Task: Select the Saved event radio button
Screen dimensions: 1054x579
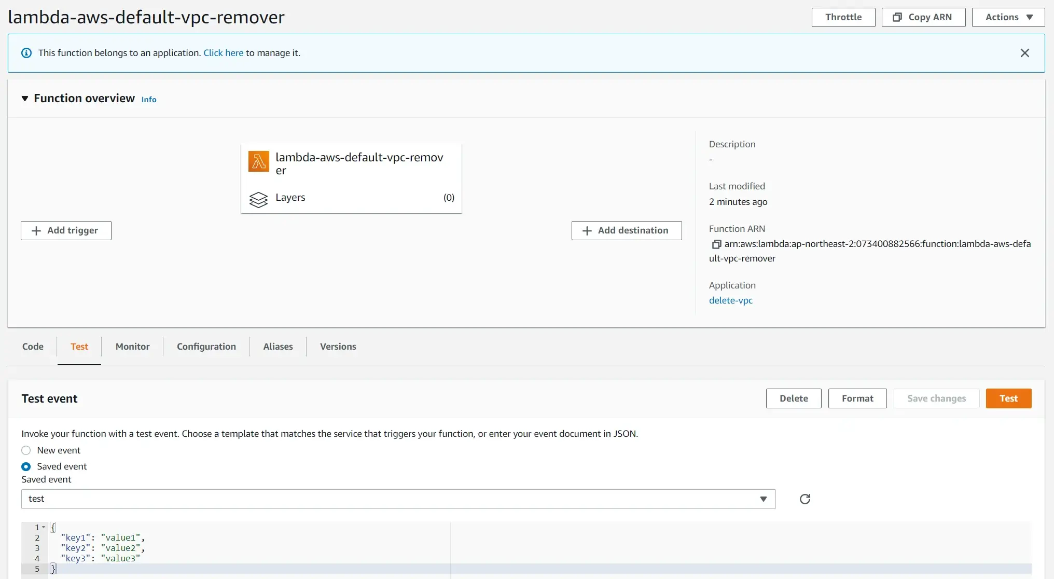Action: point(26,466)
